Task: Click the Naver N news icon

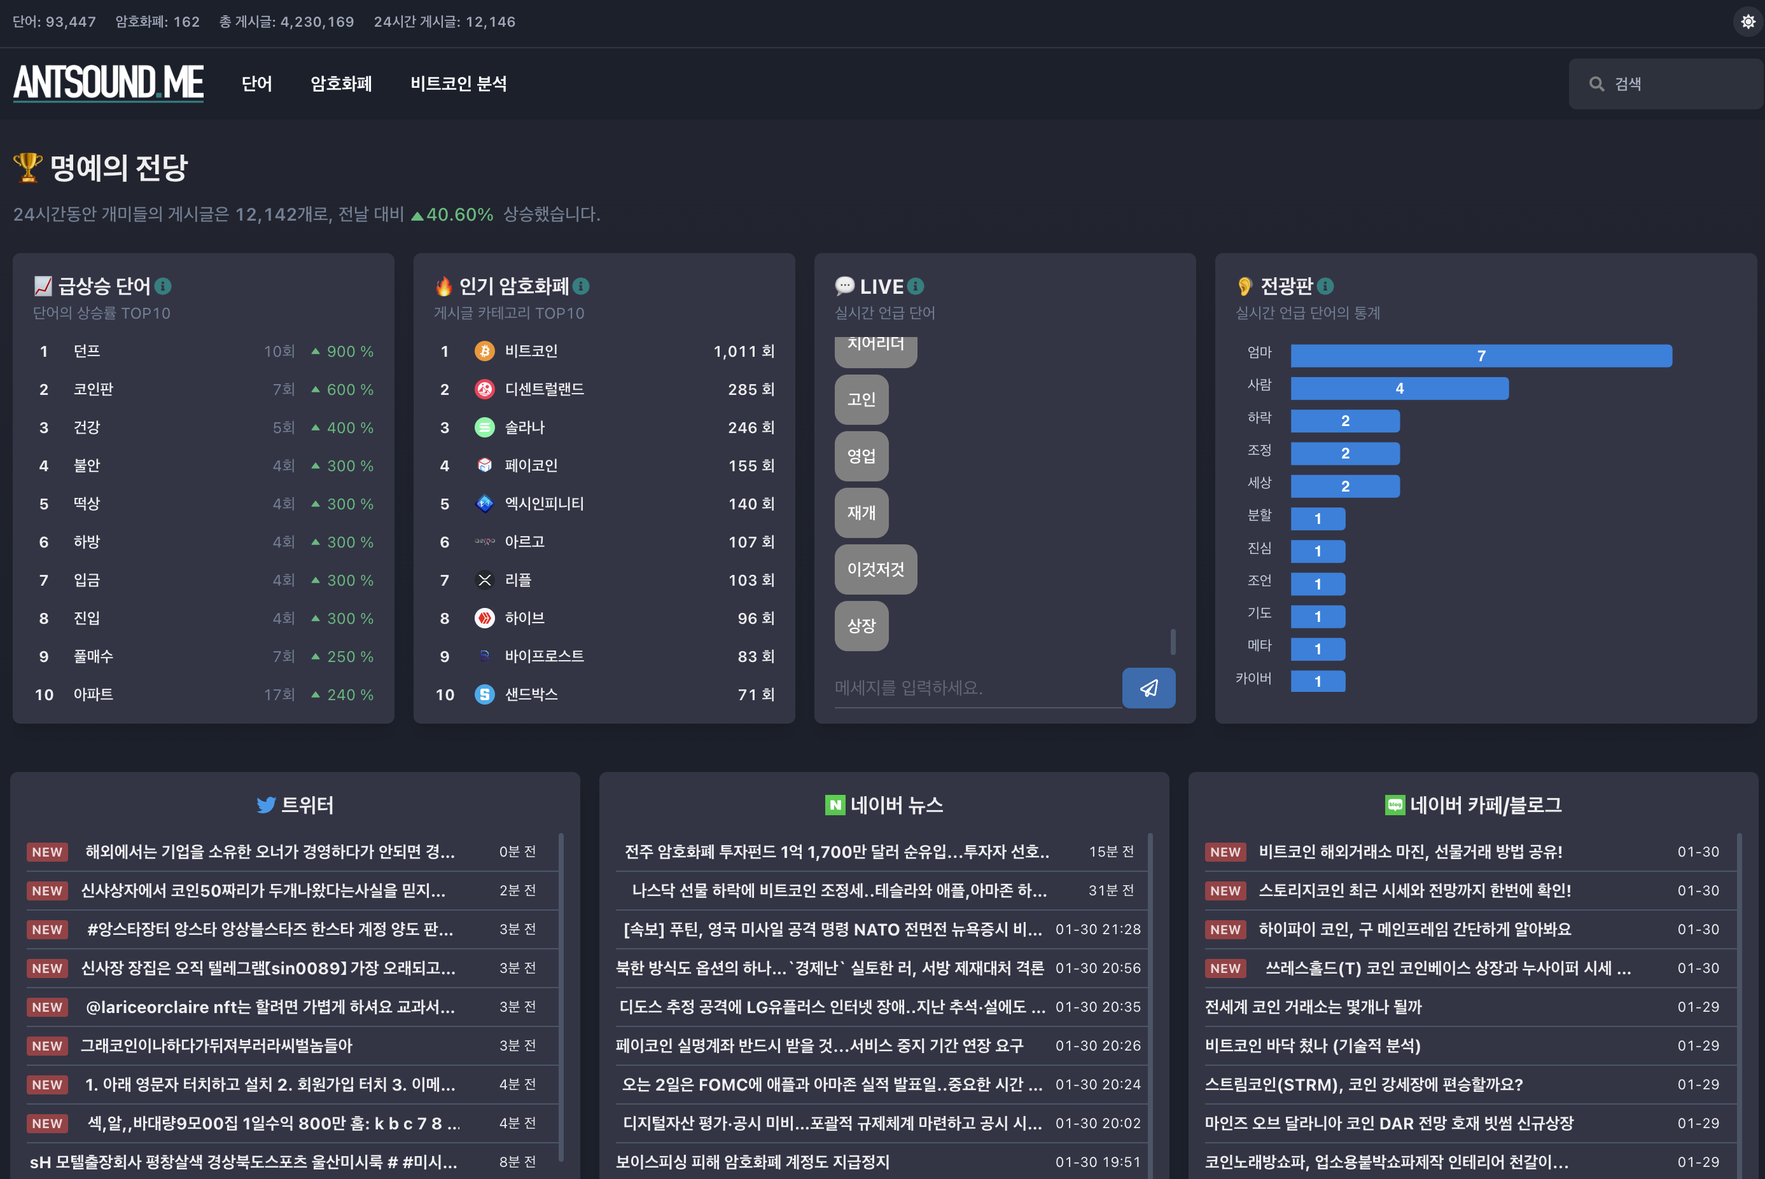Action: coord(834,805)
